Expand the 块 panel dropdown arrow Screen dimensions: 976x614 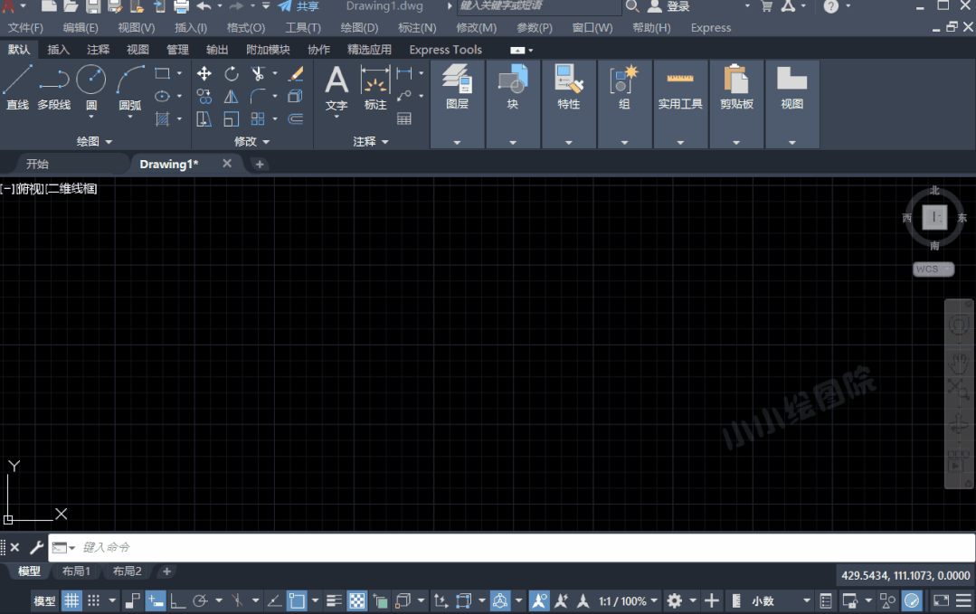click(513, 143)
